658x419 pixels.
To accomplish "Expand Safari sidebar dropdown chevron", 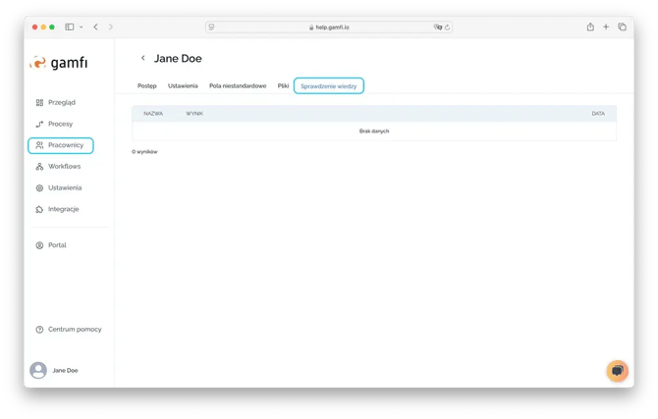I will [x=81, y=26].
